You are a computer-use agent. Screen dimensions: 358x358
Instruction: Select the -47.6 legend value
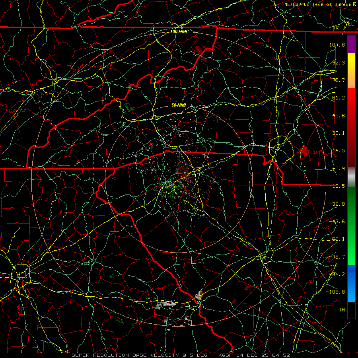coord(337,222)
